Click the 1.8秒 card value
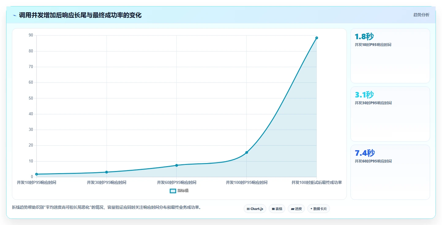 coord(364,37)
